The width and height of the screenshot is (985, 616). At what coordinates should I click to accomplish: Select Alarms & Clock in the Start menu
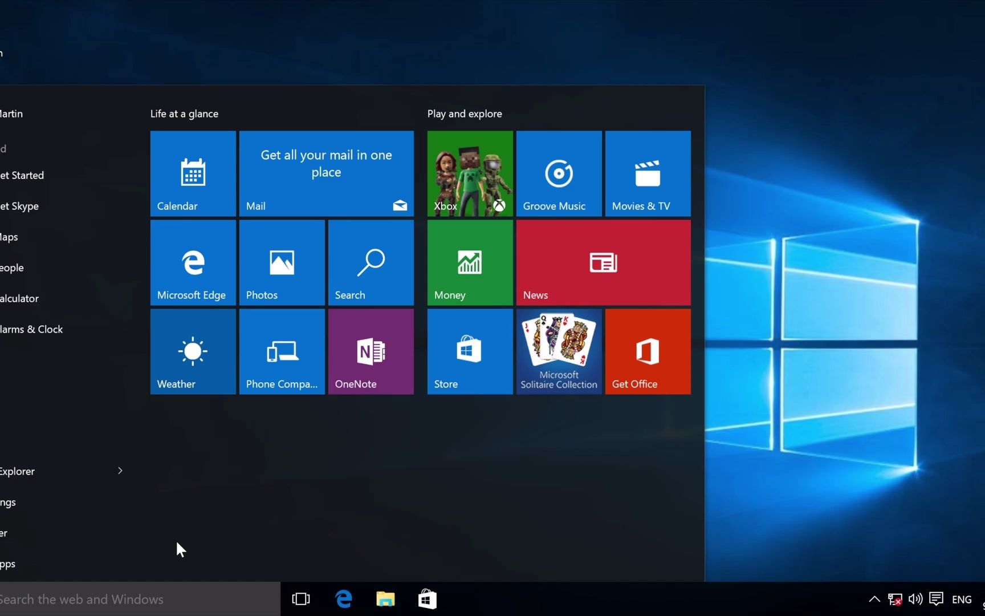point(31,329)
